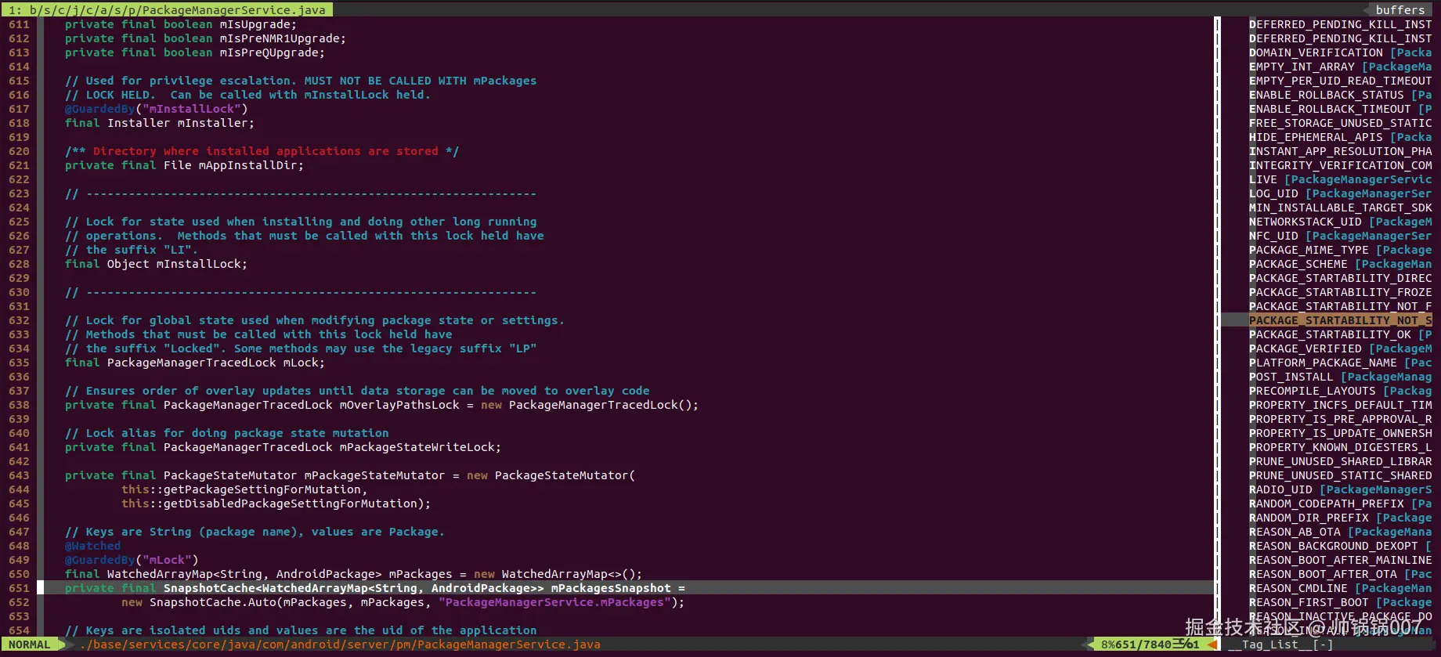Jump to PRUNE_UNUSED_STATIC_SHARED tag

(1340, 475)
